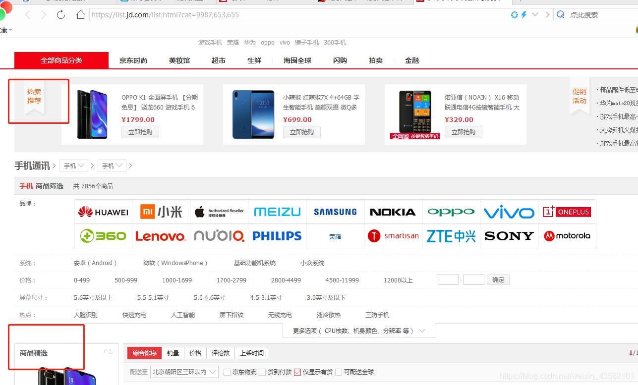Click 立即抢购 for 诺亚信 X16
The height and width of the screenshot is (385, 638).
(464, 132)
